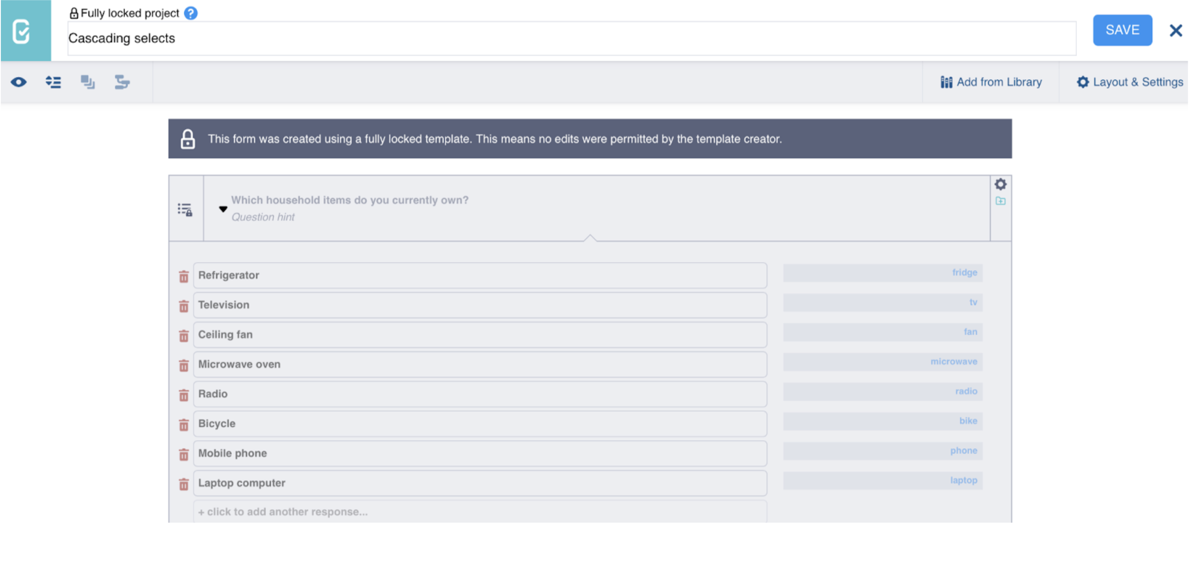Viewport: 1189px width, 564px height.
Task: Click add question to library folder icon
Action: pyautogui.click(x=1000, y=201)
